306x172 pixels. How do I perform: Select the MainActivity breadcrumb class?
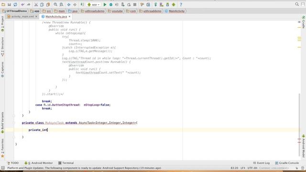click(175, 11)
